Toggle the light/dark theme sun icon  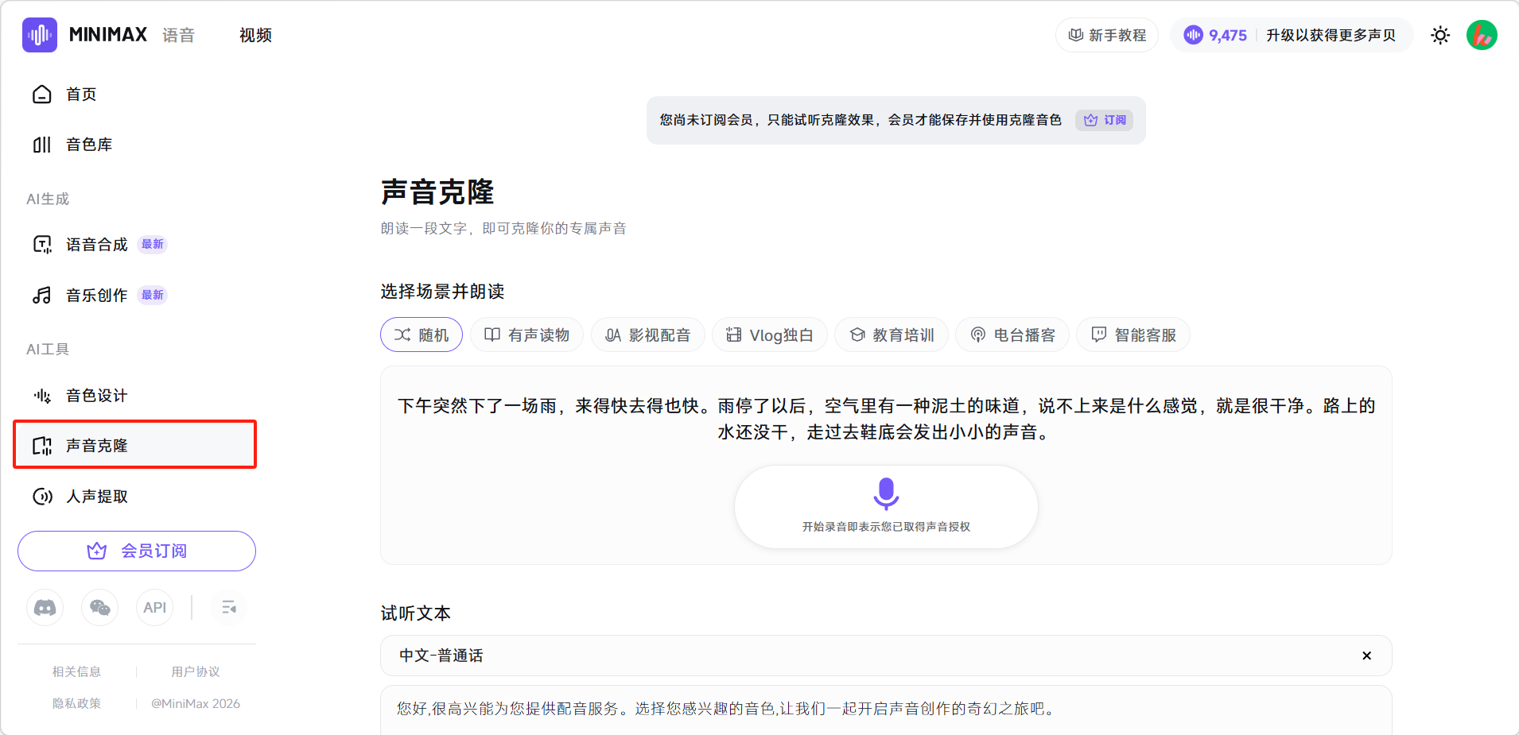[1439, 35]
